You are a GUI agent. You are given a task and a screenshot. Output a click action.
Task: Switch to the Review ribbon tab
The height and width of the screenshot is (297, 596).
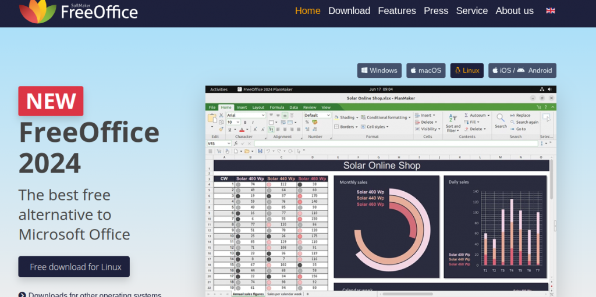[x=310, y=108]
